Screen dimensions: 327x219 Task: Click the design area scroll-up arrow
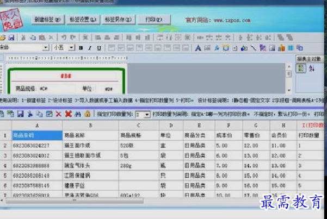289,66
